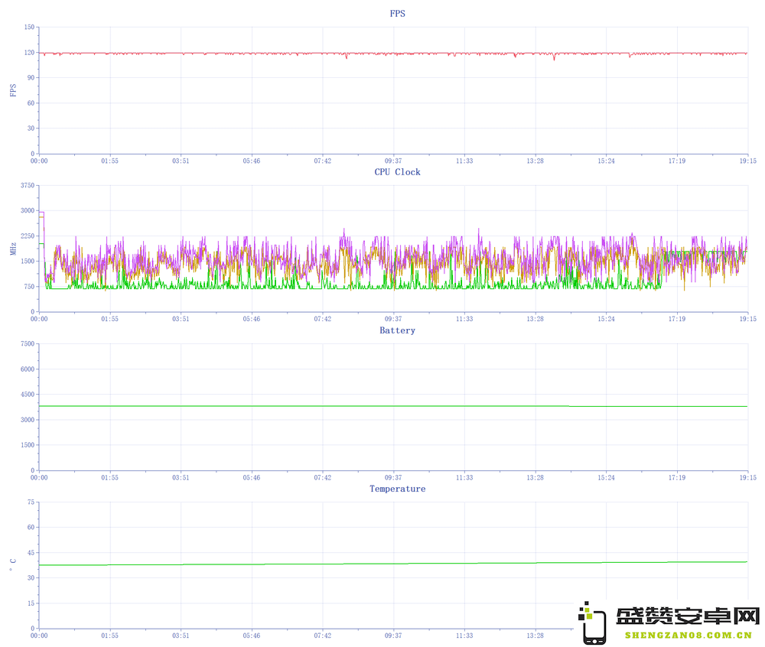Click 13:28 time label under Temperature chart

pos(535,636)
